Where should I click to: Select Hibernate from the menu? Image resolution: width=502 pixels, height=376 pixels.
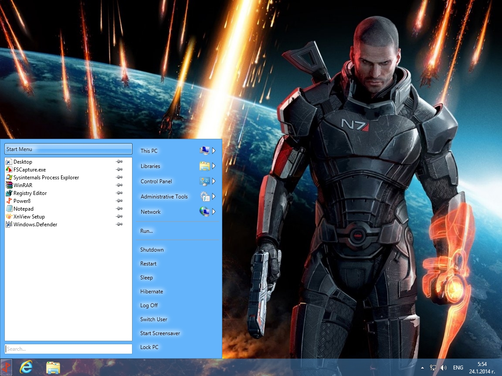pyautogui.click(x=152, y=291)
